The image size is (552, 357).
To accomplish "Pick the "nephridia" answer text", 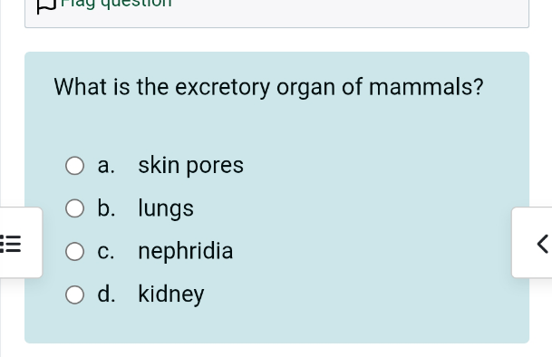I will pos(186,251).
